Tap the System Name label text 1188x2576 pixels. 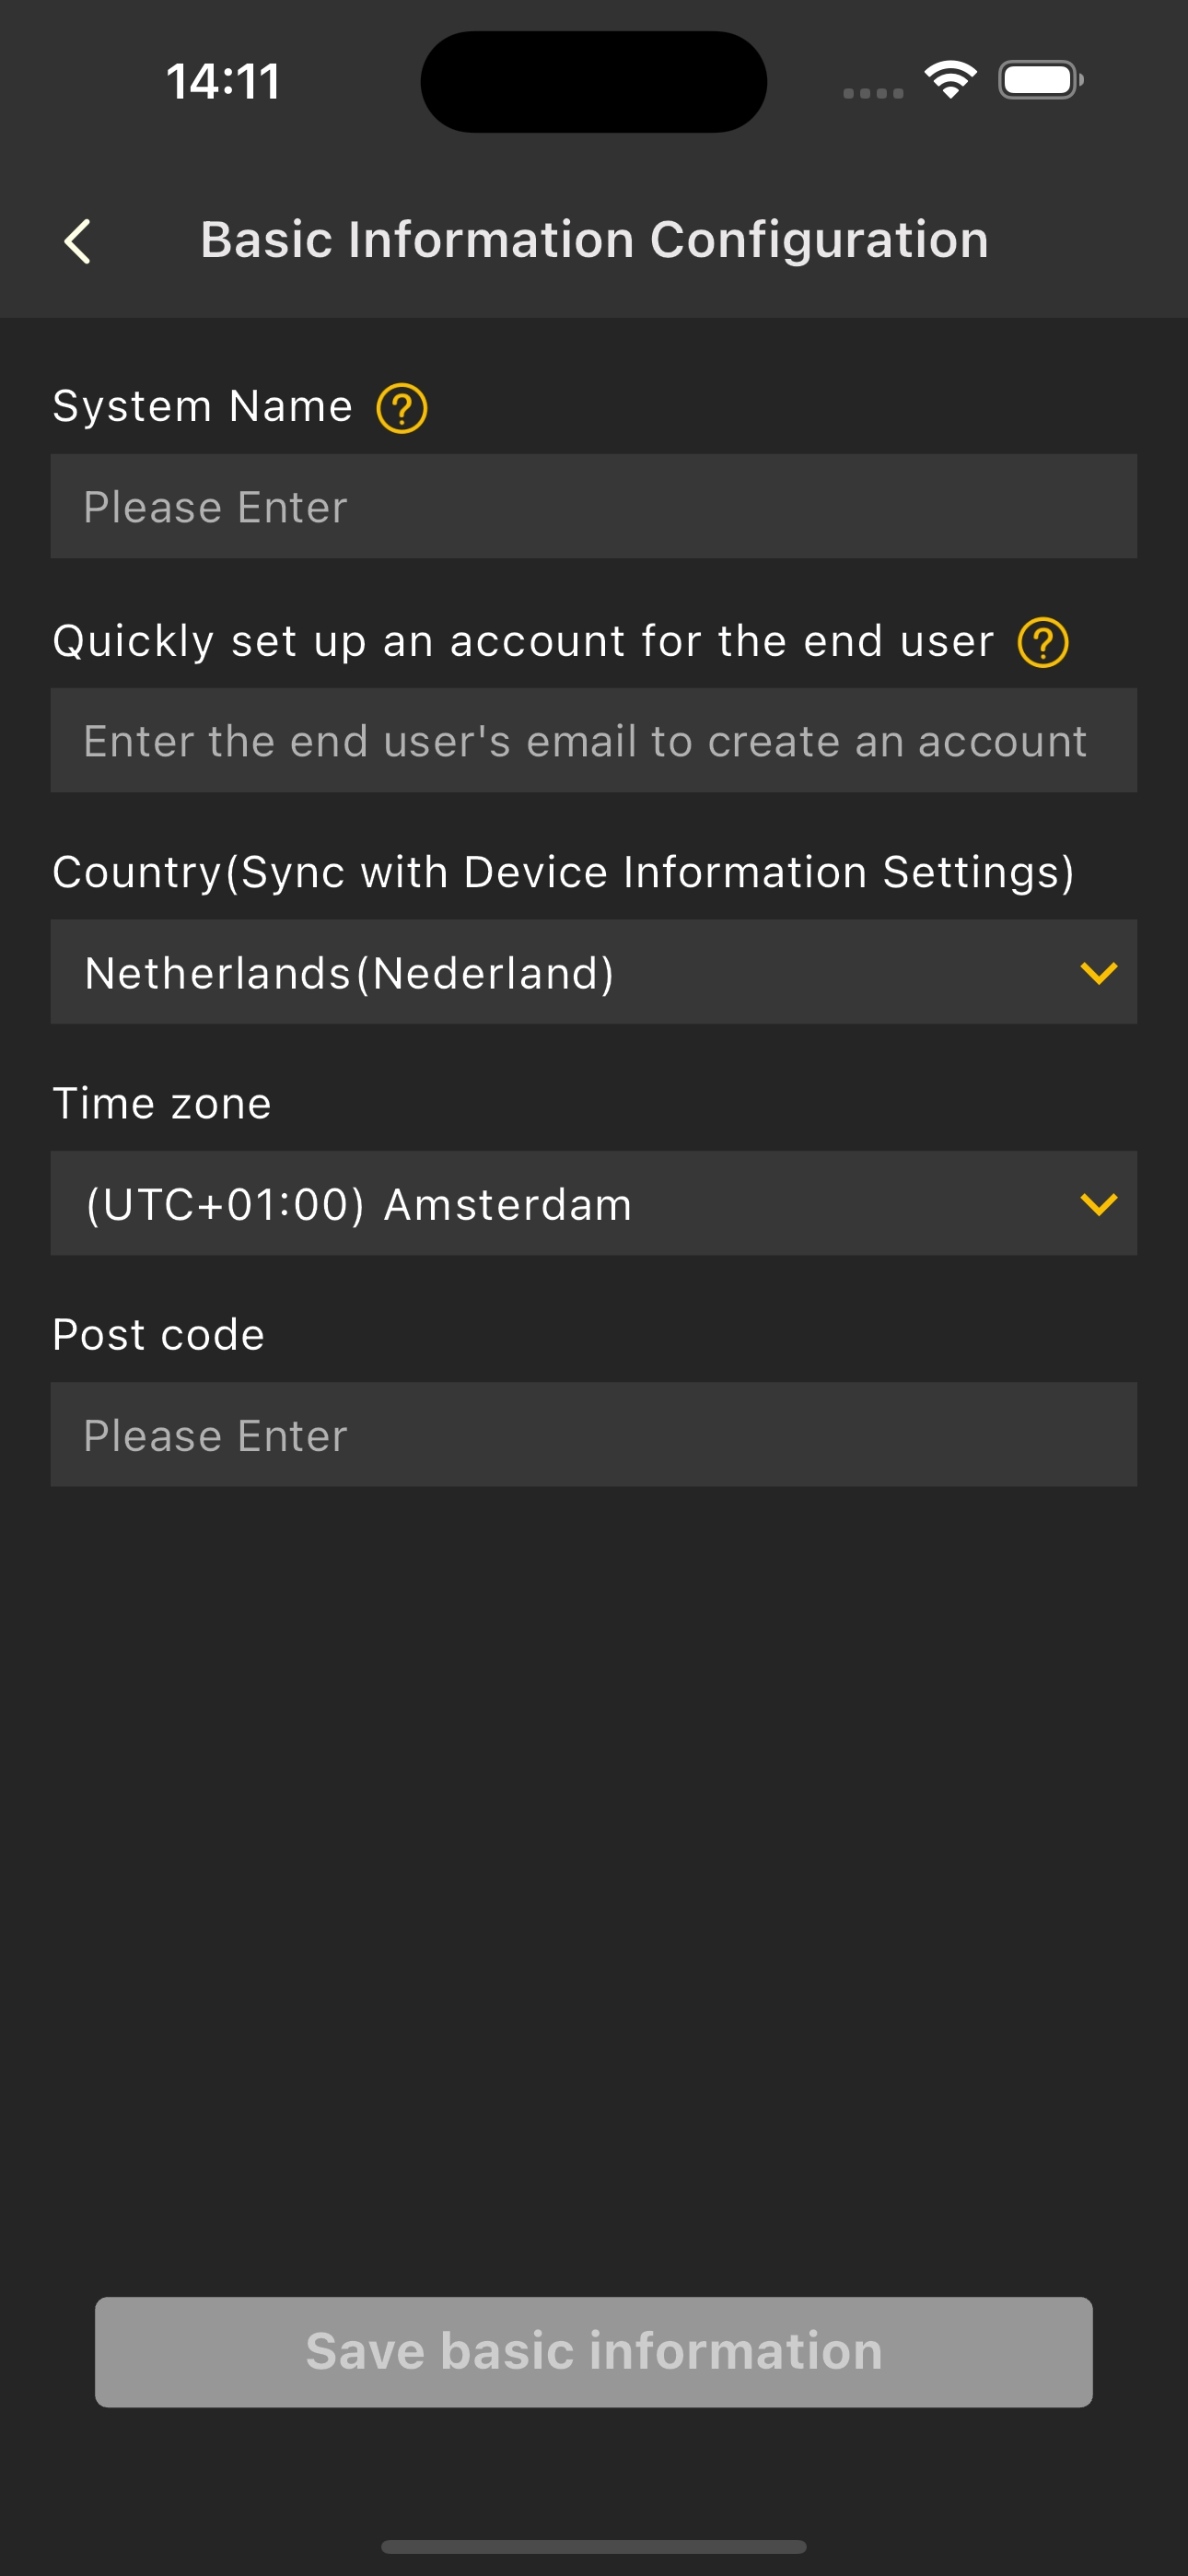pyautogui.click(x=202, y=406)
